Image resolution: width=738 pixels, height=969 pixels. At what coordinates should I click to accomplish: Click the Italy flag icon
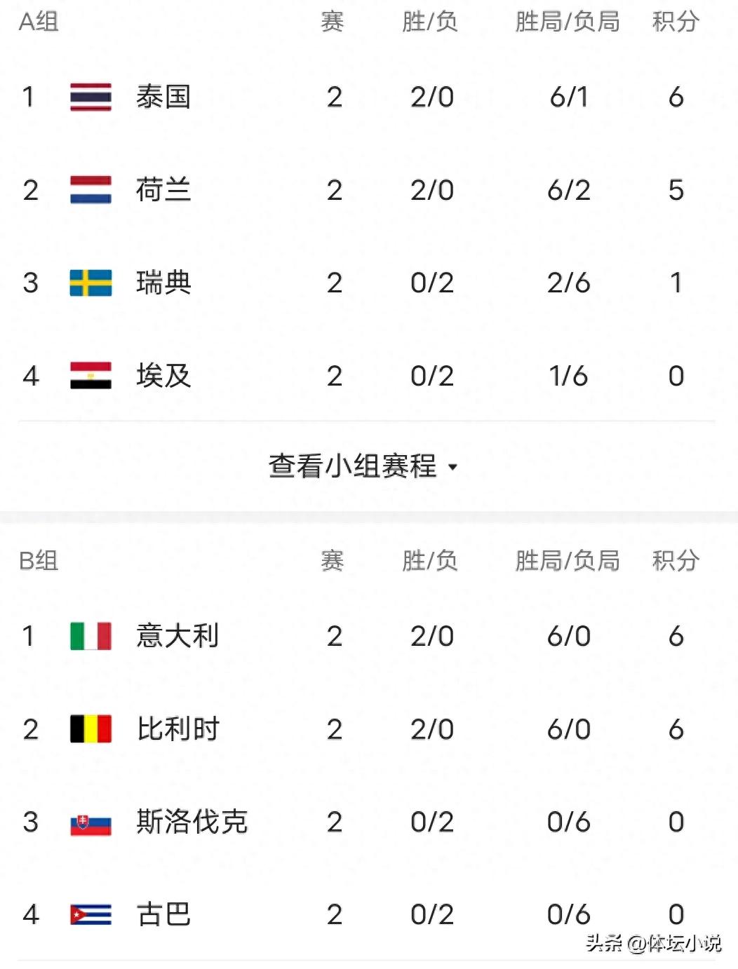coord(90,636)
